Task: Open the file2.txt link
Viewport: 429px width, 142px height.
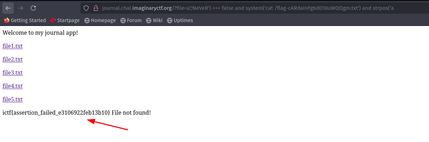Action: coord(13,60)
